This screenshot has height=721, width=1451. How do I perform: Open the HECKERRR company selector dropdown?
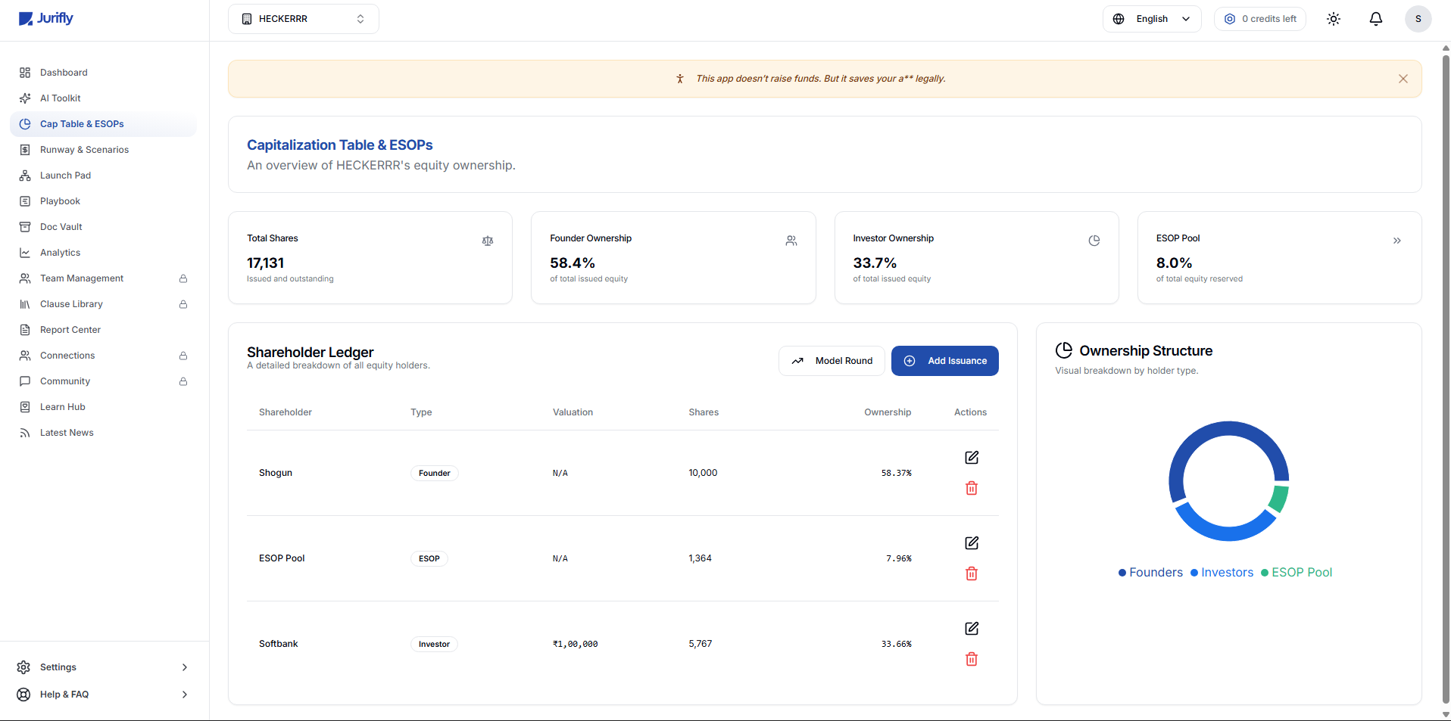coord(303,19)
